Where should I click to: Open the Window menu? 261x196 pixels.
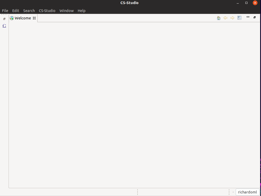pos(66,11)
